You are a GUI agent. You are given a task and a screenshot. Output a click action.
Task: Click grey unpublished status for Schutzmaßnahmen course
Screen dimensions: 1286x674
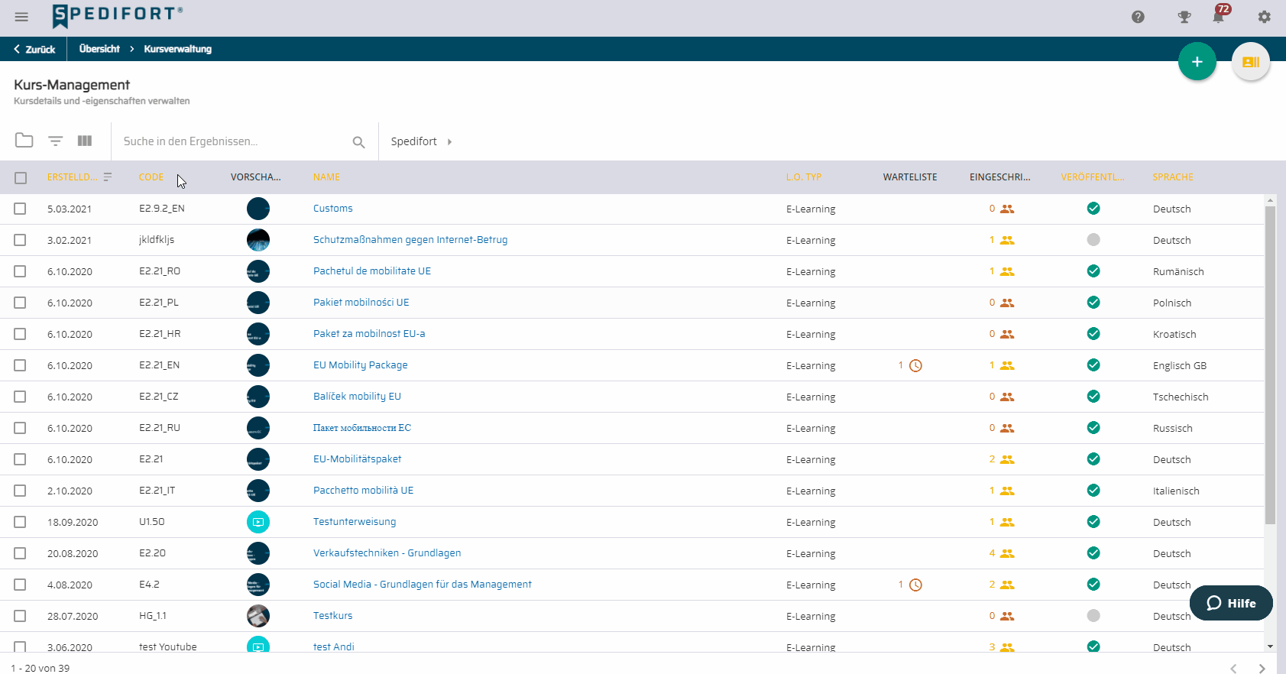pos(1093,240)
